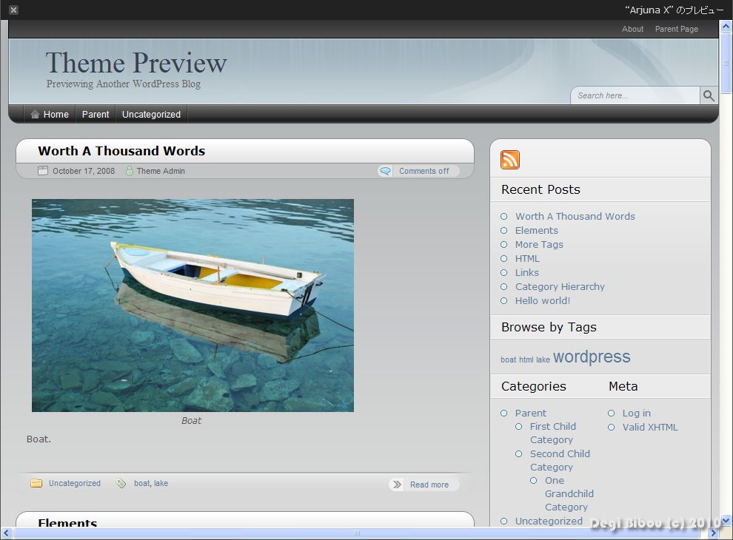Click the horizontal scrollbar left arrow
The image size is (733, 540).
click(x=6, y=533)
